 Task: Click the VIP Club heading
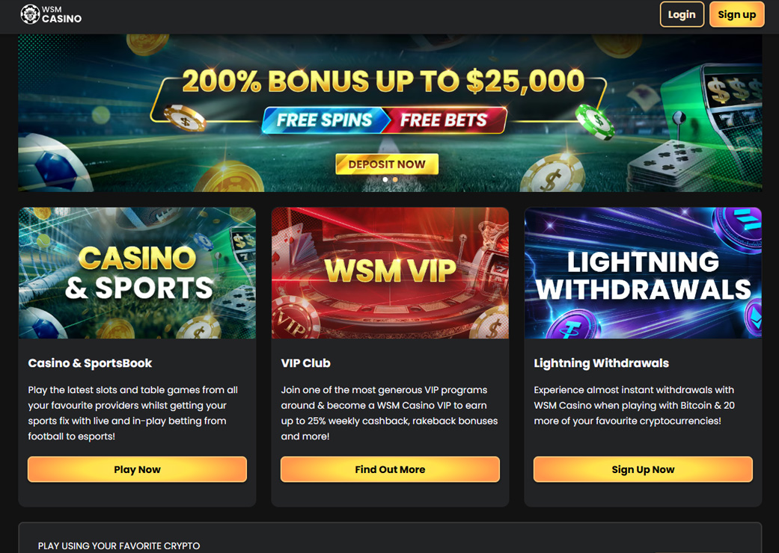(305, 363)
